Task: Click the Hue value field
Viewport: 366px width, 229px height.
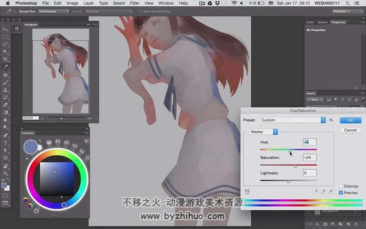Action: click(x=310, y=142)
